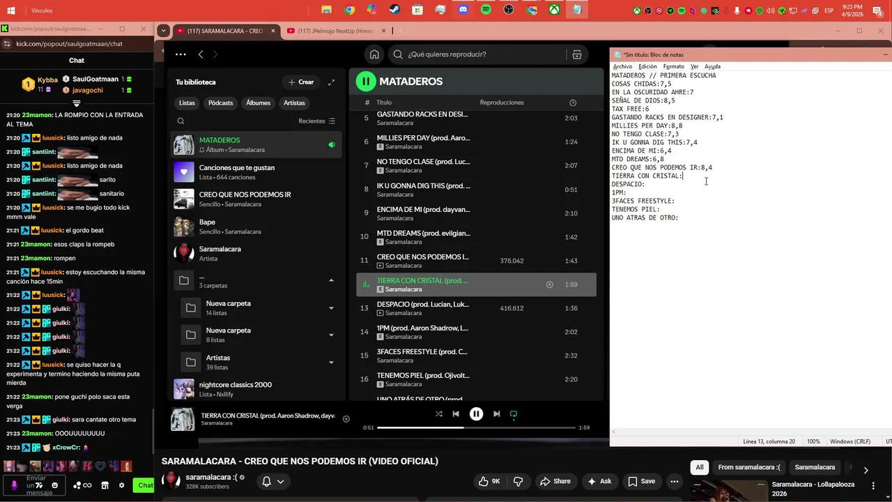Open the nightcore classics 2000 playlist

[256, 389]
